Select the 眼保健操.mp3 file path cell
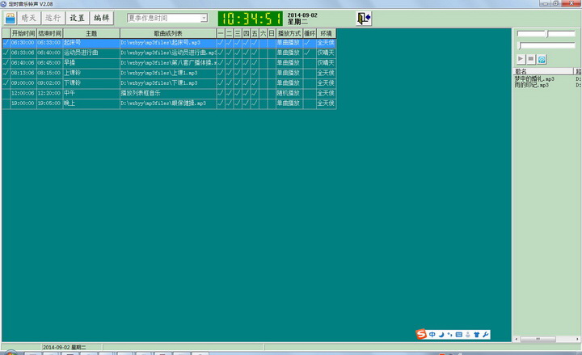Screen dimensions: 582x355 tap(168, 103)
